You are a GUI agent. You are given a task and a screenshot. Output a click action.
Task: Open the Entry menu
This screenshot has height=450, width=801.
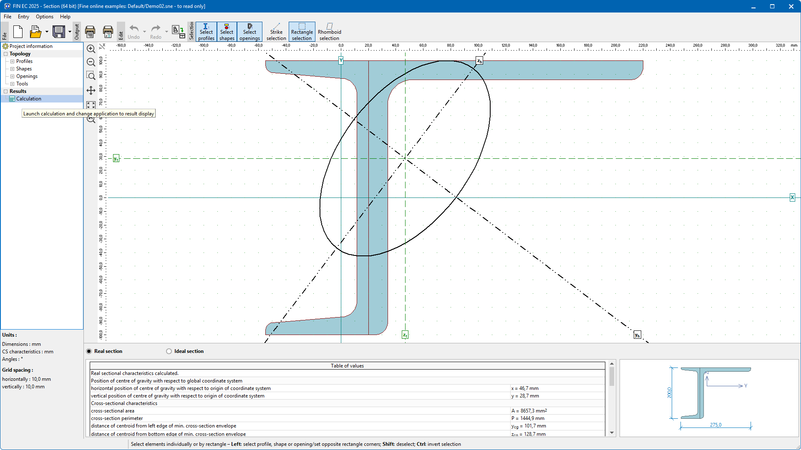[x=23, y=17]
